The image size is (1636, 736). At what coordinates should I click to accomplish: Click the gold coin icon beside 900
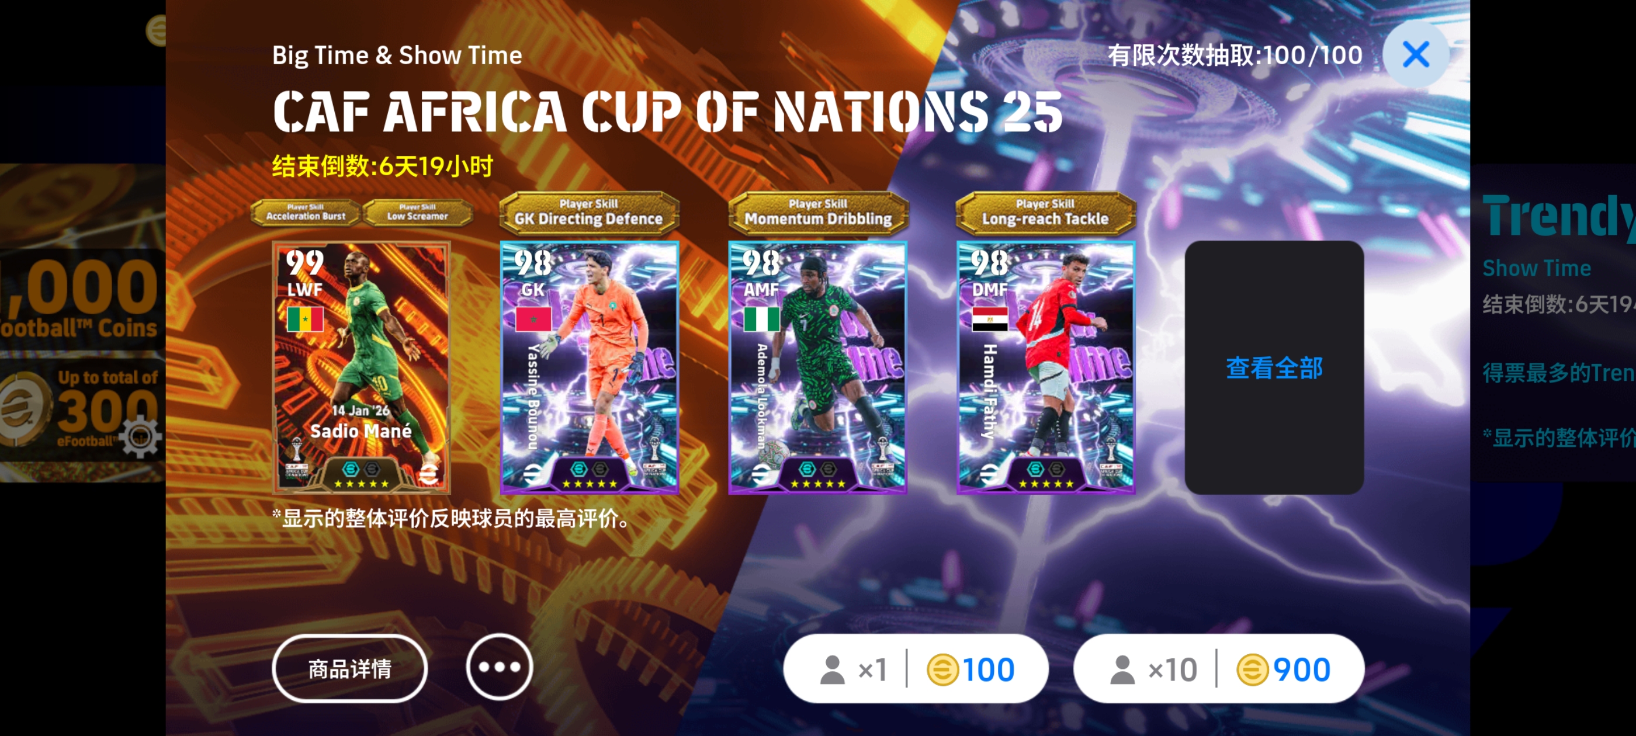click(1252, 670)
